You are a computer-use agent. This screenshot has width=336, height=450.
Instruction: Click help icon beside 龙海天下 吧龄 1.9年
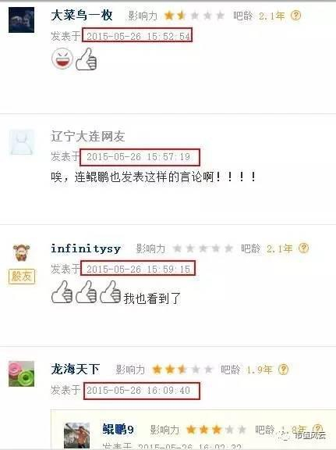283,369
